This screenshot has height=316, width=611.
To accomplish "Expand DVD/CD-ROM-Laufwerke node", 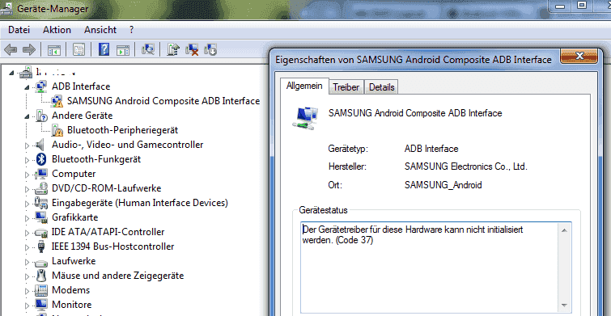I will click(x=27, y=189).
